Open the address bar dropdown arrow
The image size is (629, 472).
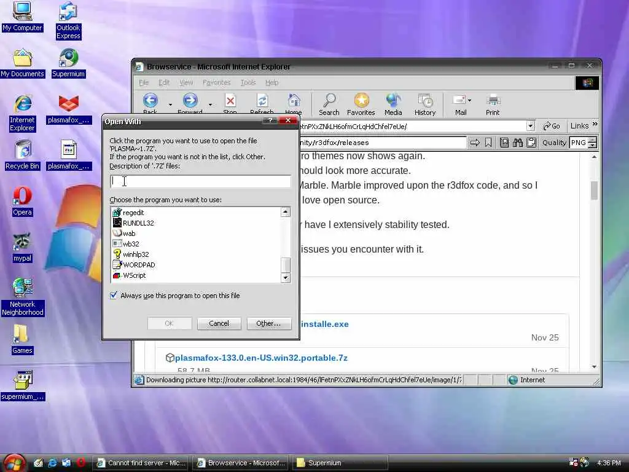tap(530, 126)
